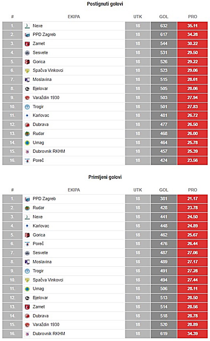Sort scored goals table by PRO column
This screenshot has height=341, width=210.
click(192, 16)
